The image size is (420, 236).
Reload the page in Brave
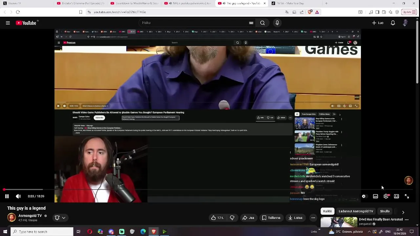point(18,12)
